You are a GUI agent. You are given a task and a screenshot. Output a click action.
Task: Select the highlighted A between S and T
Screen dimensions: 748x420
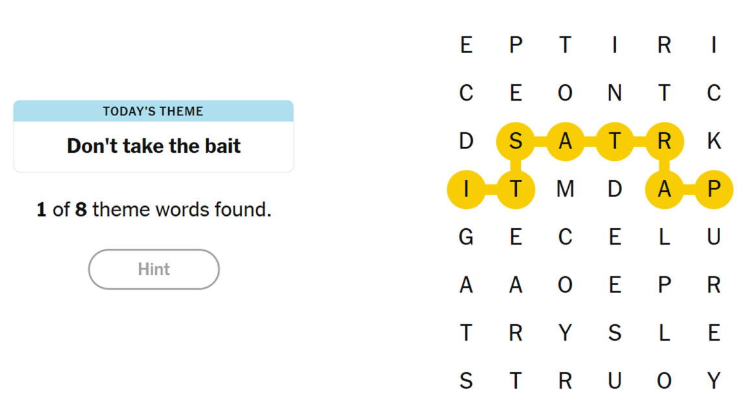coord(565,141)
